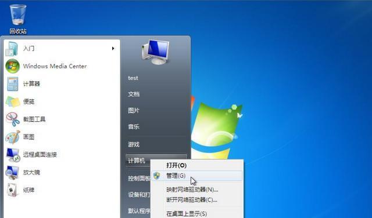Select 管理(G) from the context menu

point(196,176)
